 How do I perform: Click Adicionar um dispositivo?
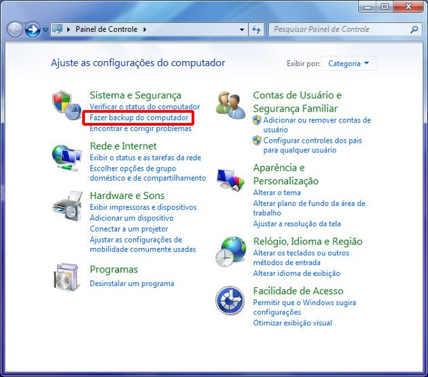132,218
